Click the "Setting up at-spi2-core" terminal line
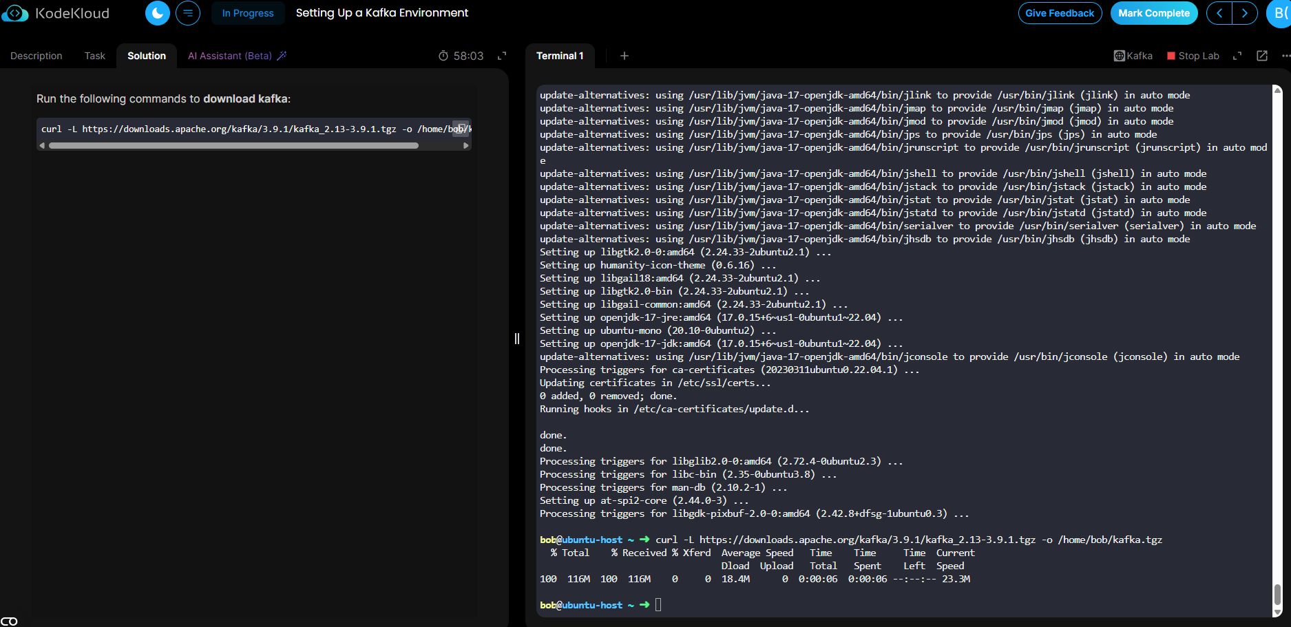 [644, 500]
